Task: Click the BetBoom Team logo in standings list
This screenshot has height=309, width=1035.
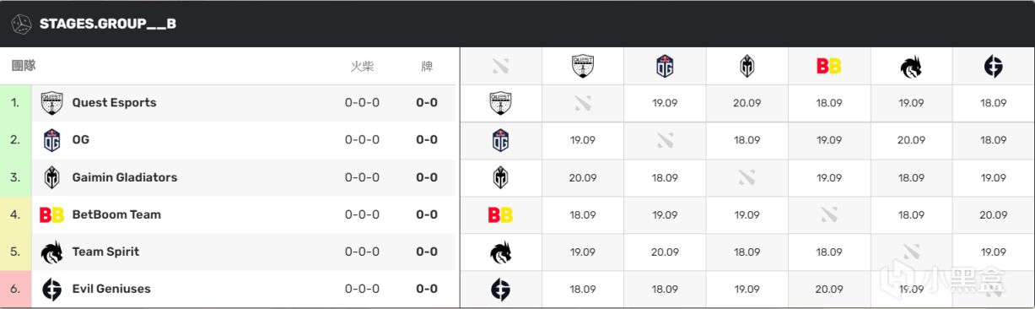Action: pyautogui.click(x=52, y=214)
